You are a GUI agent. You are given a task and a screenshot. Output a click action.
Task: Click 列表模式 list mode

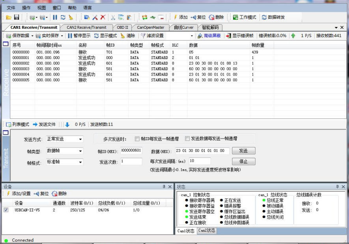18,124
